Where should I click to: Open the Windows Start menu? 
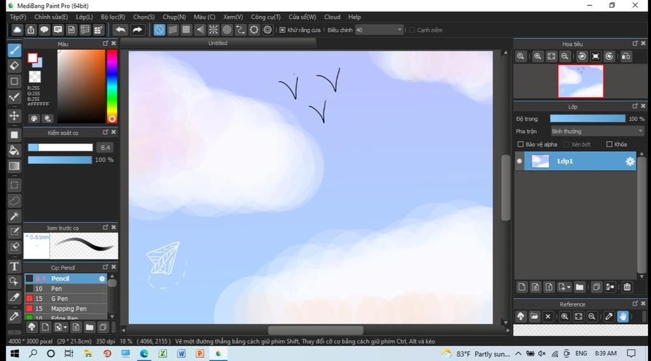(15, 353)
